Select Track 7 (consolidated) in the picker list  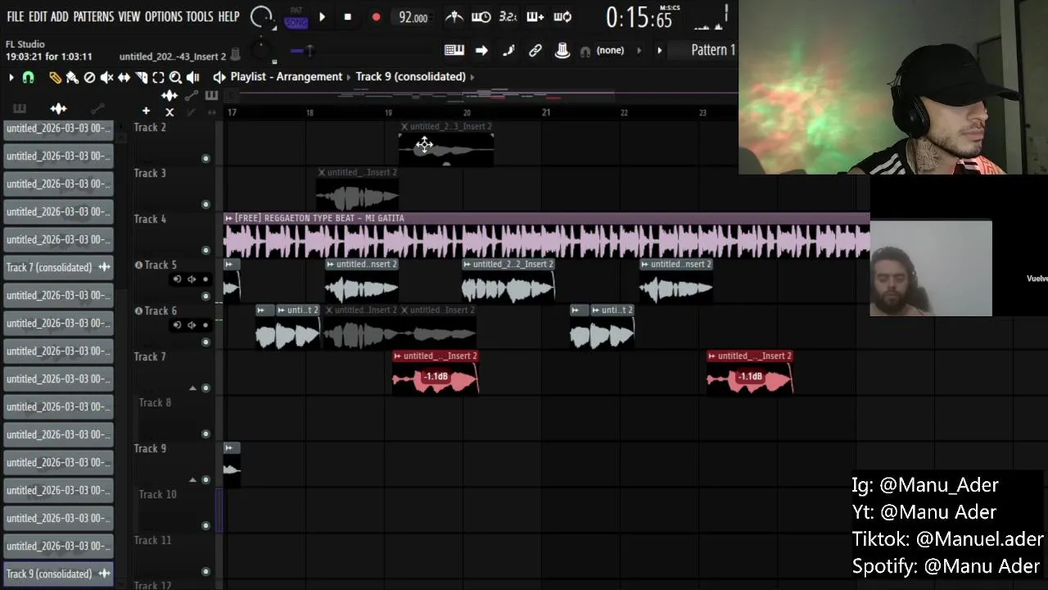[58, 267]
